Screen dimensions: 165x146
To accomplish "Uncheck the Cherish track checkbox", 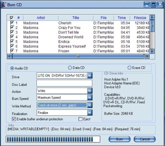I will (x=12, y=23).
